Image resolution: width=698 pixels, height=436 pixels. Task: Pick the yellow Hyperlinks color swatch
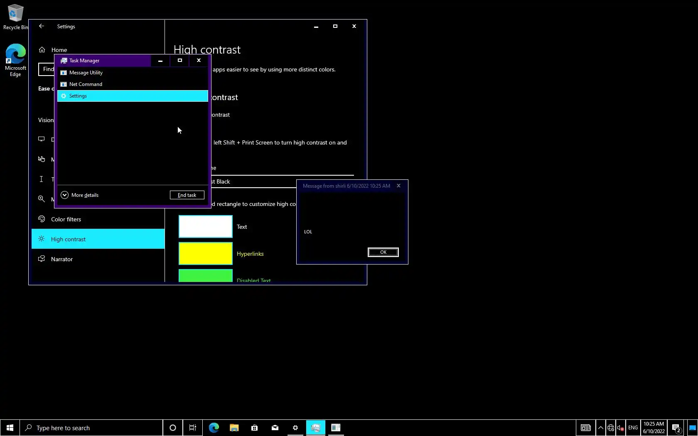[206, 253]
